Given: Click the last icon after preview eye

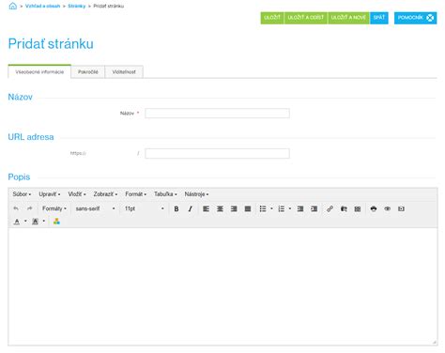Looking at the screenshot, I should pyautogui.click(x=401, y=208).
